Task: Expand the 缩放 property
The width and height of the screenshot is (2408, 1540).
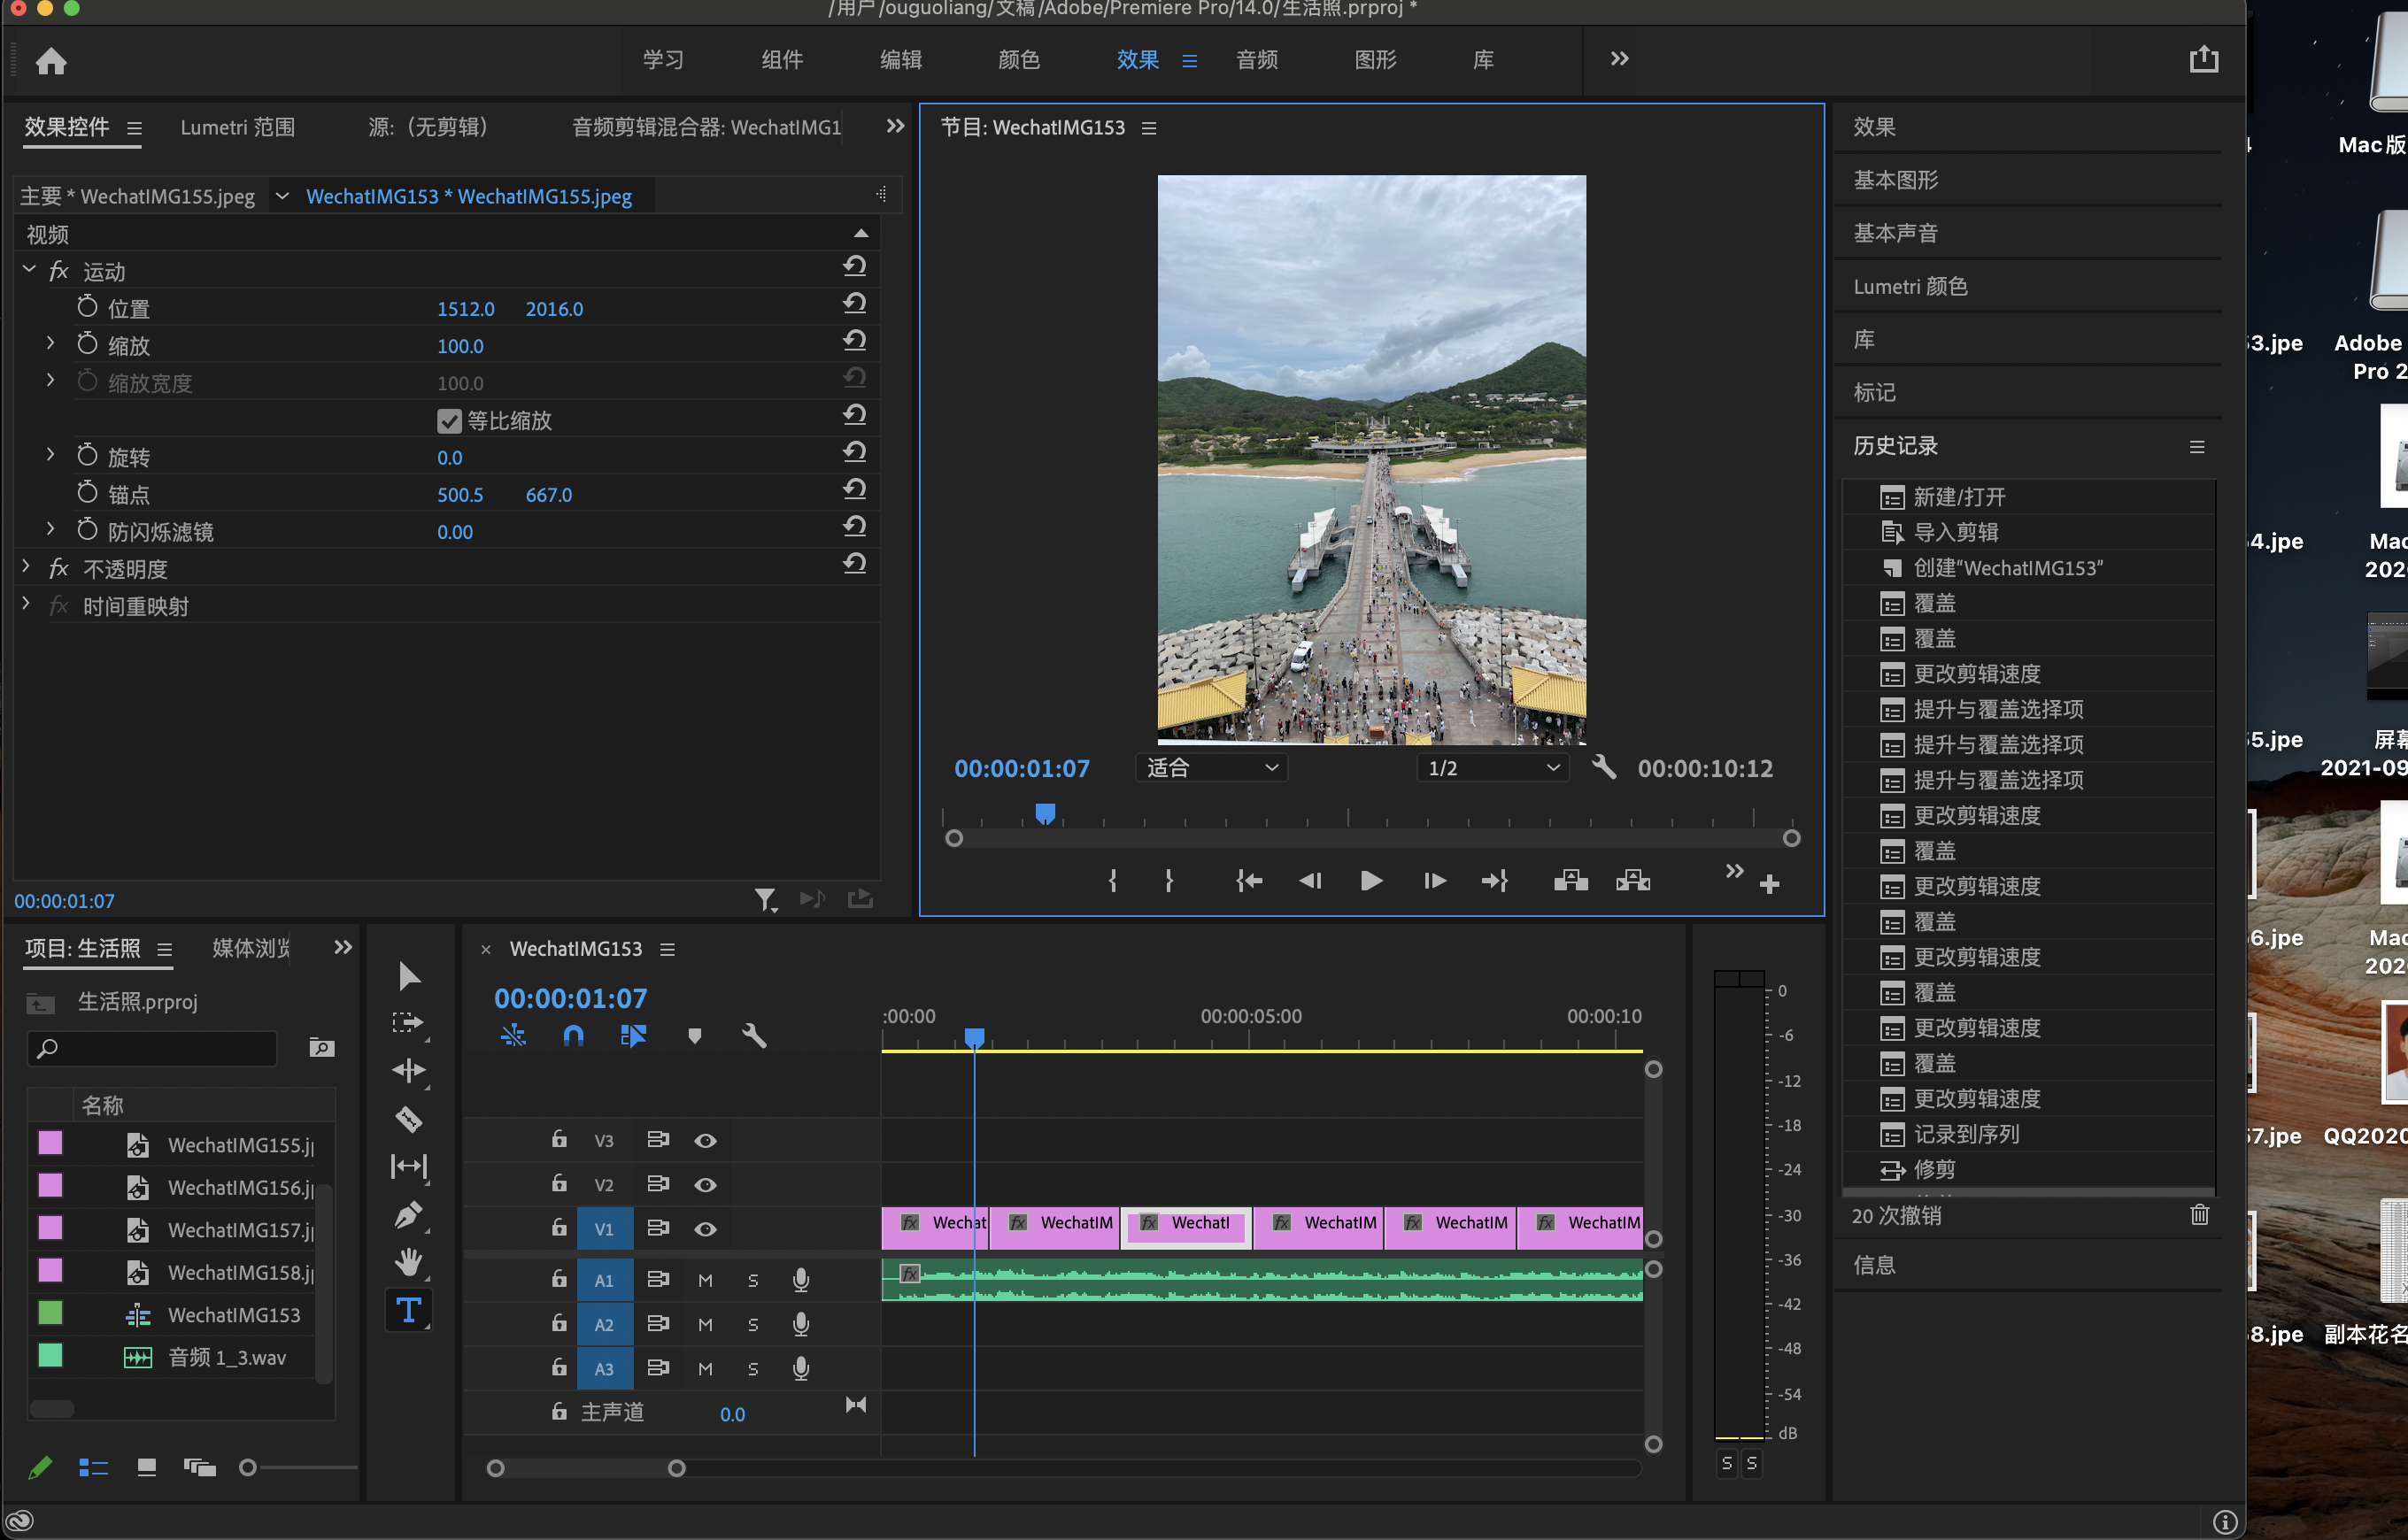Action: (x=50, y=344)
